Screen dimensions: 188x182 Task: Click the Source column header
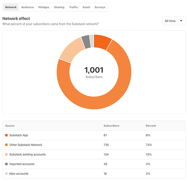pos(10,126)
